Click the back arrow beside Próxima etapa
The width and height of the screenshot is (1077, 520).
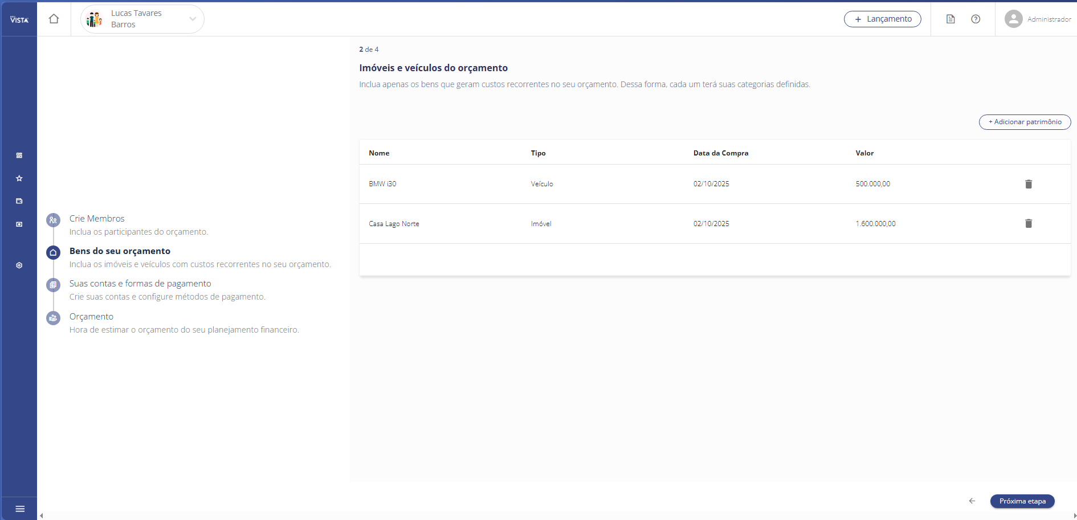pos(972,501)
